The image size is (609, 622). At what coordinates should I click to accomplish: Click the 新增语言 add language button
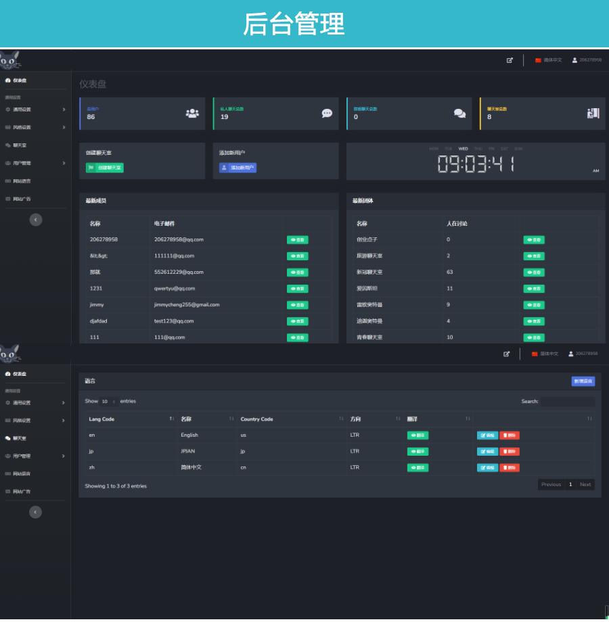[x=583, y=381]
